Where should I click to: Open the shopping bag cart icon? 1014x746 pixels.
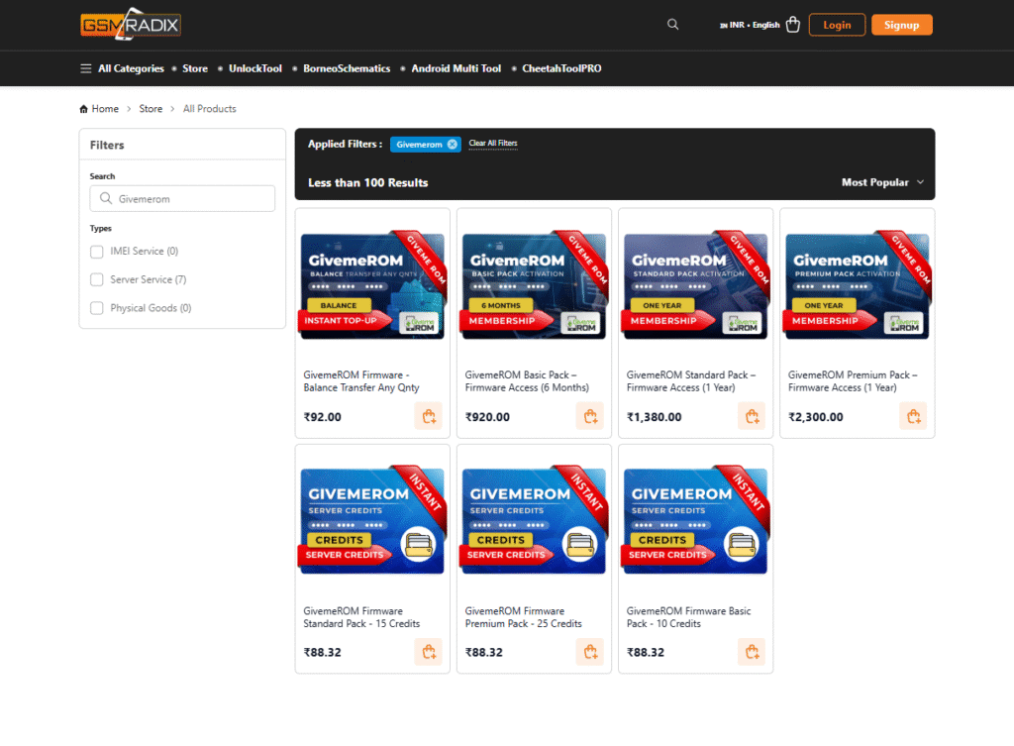click(793, 25)
